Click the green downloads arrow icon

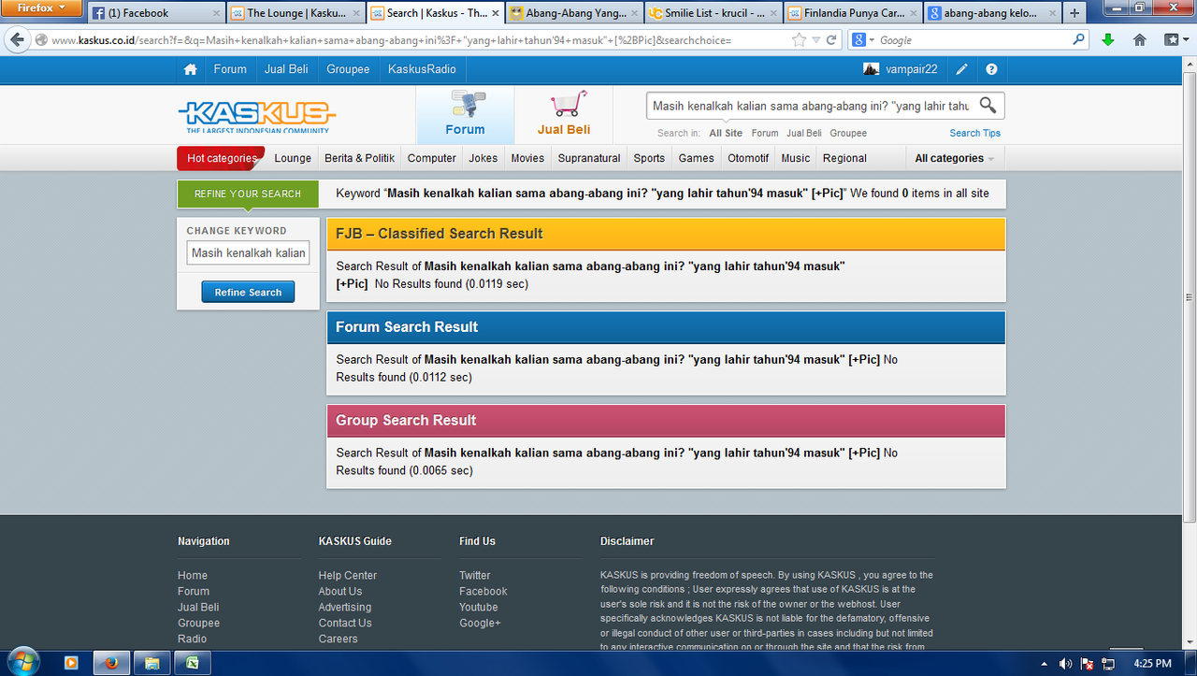pos(1107,40)
